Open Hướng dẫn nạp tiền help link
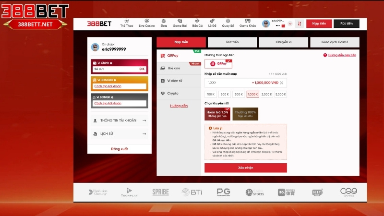This screenshot has height=216, width=384. [342, 55]
